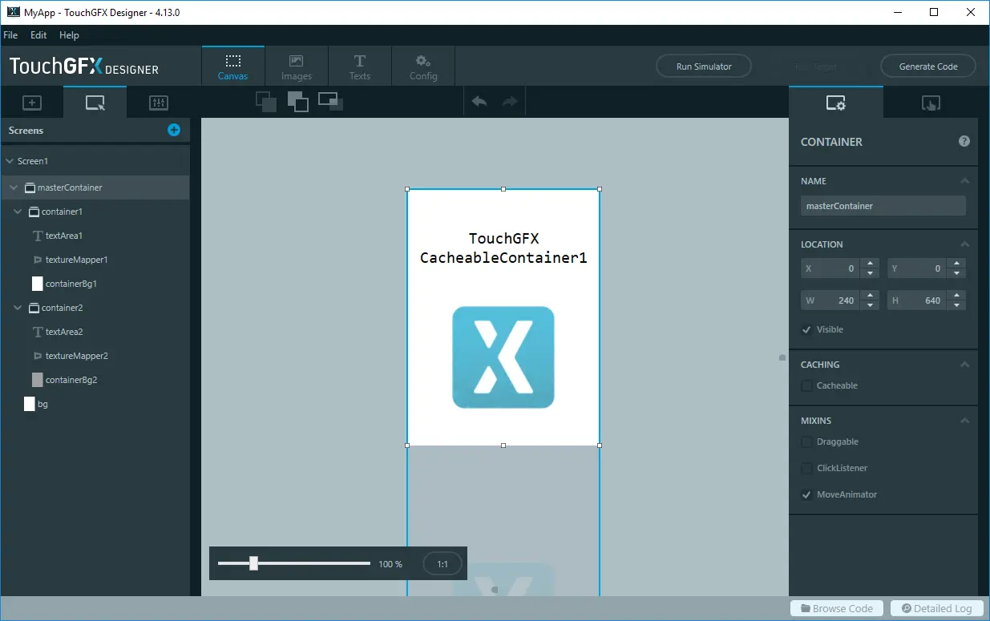Click containerBg2 gray box icon
Viewport: 990px width, 621px height.
[x=38, y=380]
